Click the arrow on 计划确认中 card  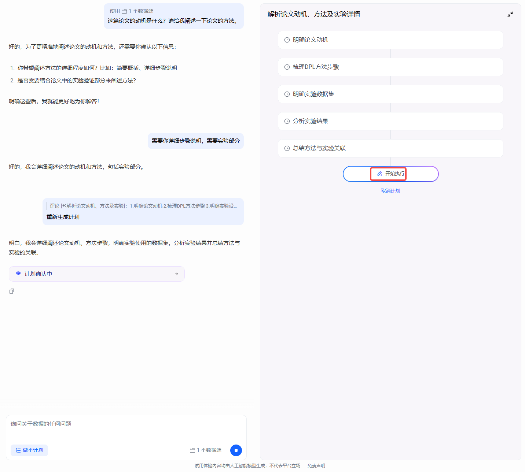click(x=176, y=274)
